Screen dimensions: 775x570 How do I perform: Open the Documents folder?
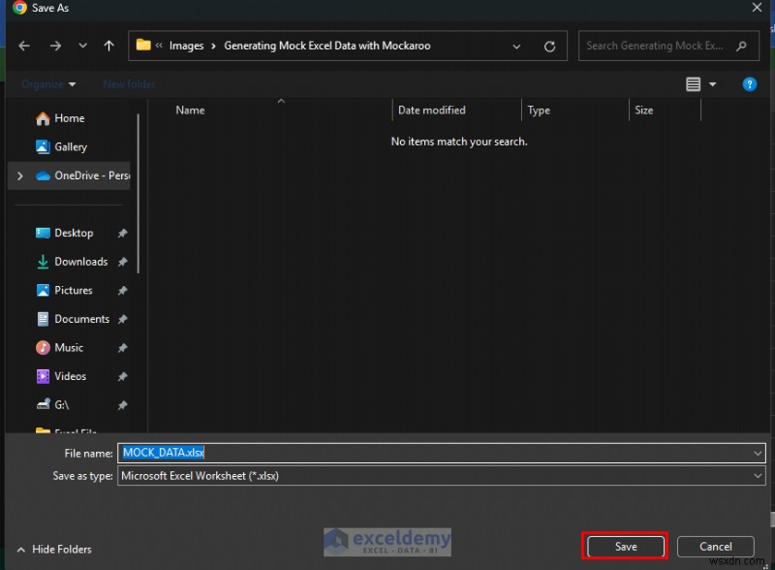81,319
